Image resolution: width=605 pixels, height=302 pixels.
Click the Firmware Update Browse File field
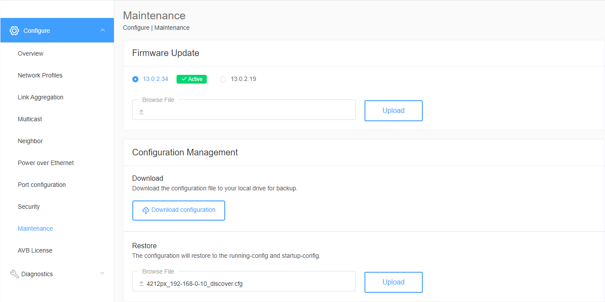[x=244, y=109]
